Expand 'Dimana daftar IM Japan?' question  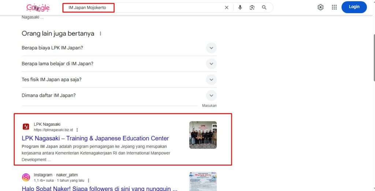[211, 96]
